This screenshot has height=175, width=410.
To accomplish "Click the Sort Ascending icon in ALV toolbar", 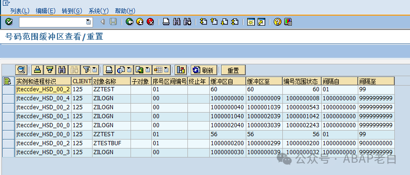I will (x=38, y=70).
